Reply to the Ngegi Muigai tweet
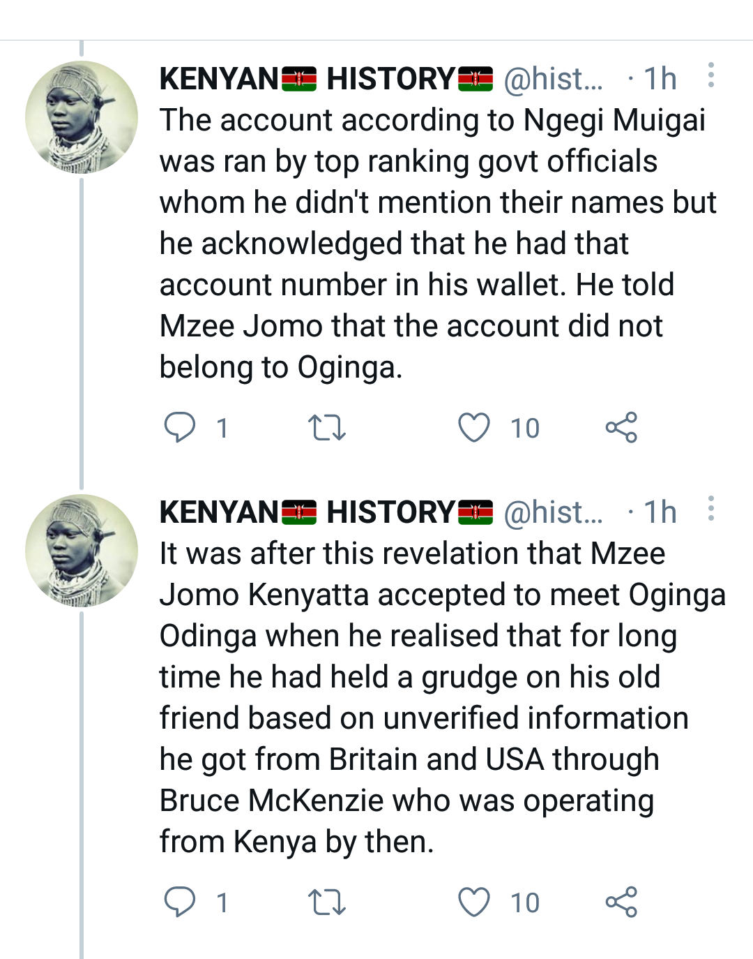The height and width of the screenshot is (959, 753). pyautogui.click(x=180, y=427)
